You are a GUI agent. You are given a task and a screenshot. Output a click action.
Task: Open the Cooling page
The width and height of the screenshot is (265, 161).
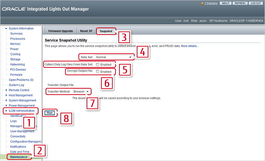[15, 54]
